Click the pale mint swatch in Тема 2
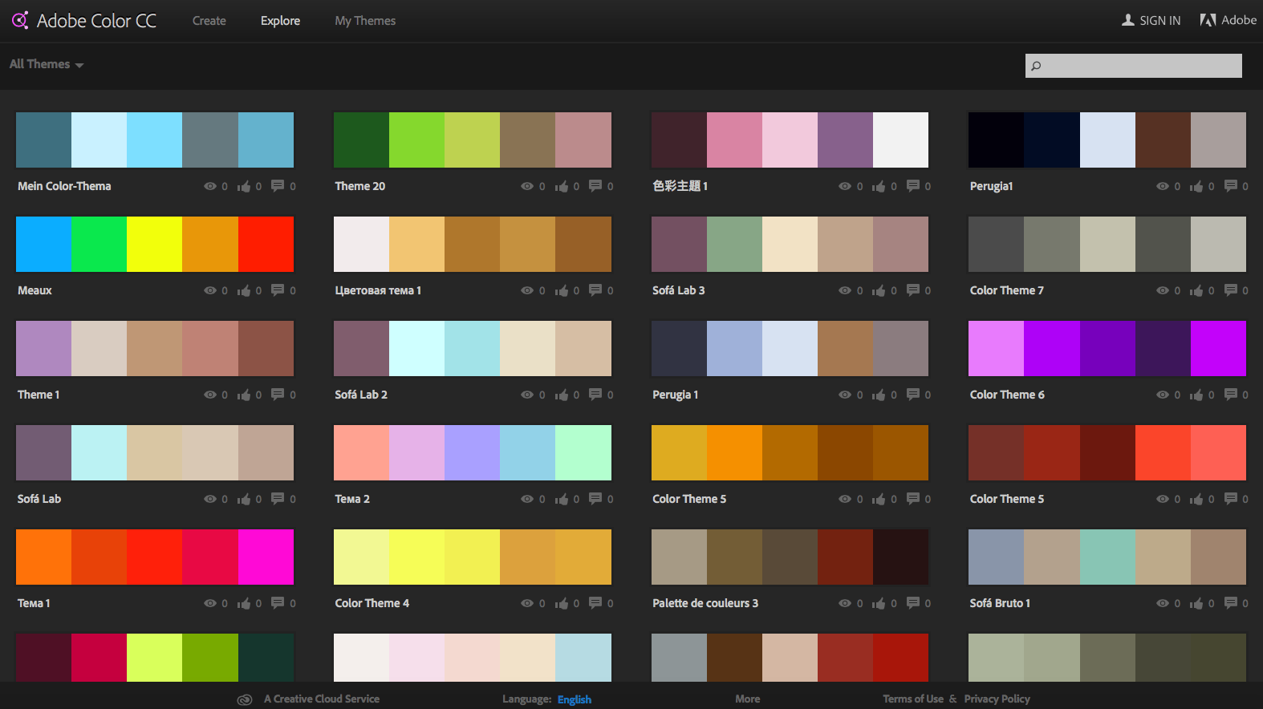 (x=583, y=452)
